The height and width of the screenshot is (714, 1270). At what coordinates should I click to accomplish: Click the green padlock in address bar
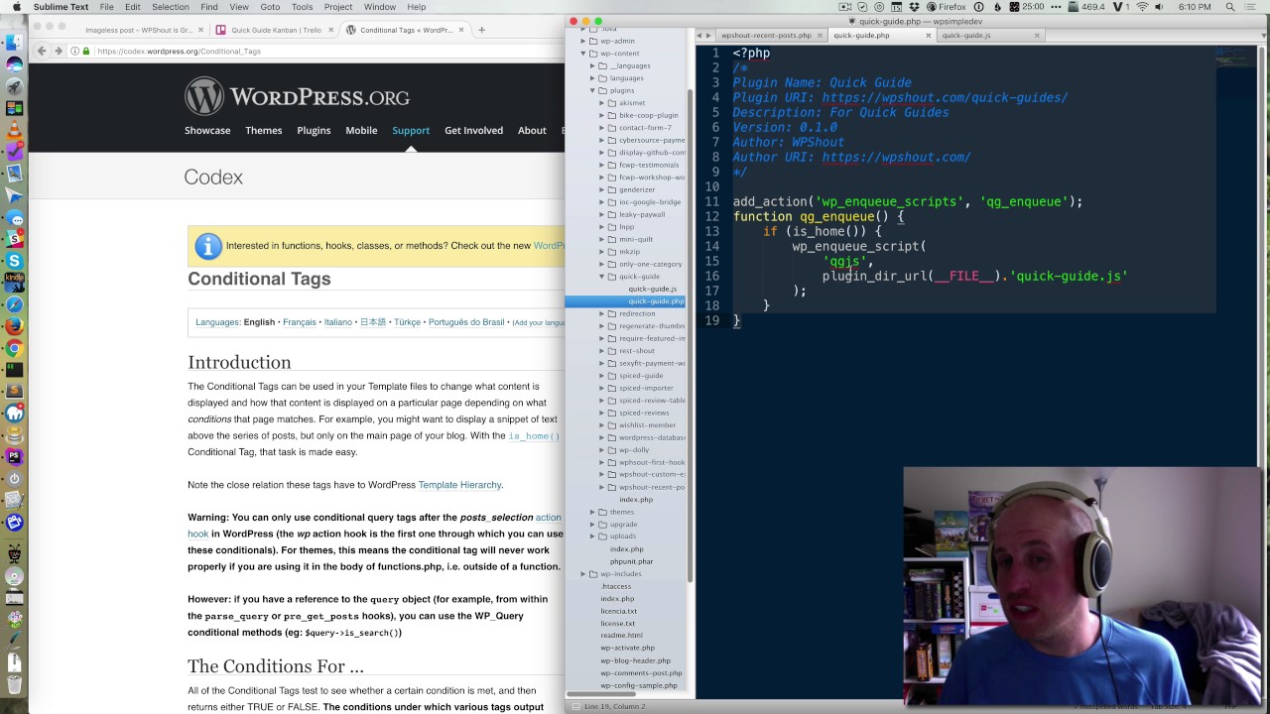[87, 52]
